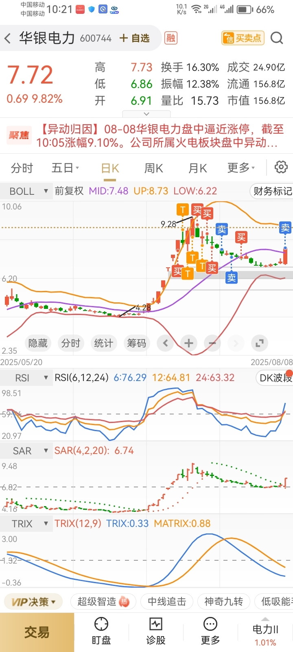Tap the RSI 6:76.29 value
The height and width of the screenshot is (652, 293).
(130, 378)
